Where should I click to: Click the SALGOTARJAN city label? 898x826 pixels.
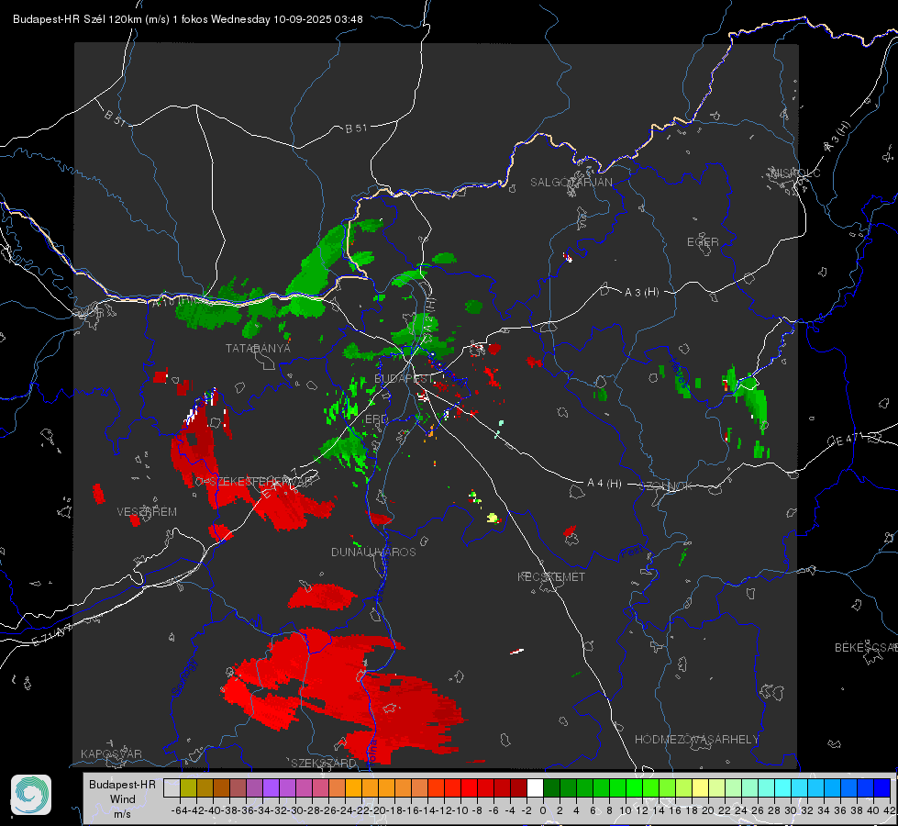tap(571, 183)
